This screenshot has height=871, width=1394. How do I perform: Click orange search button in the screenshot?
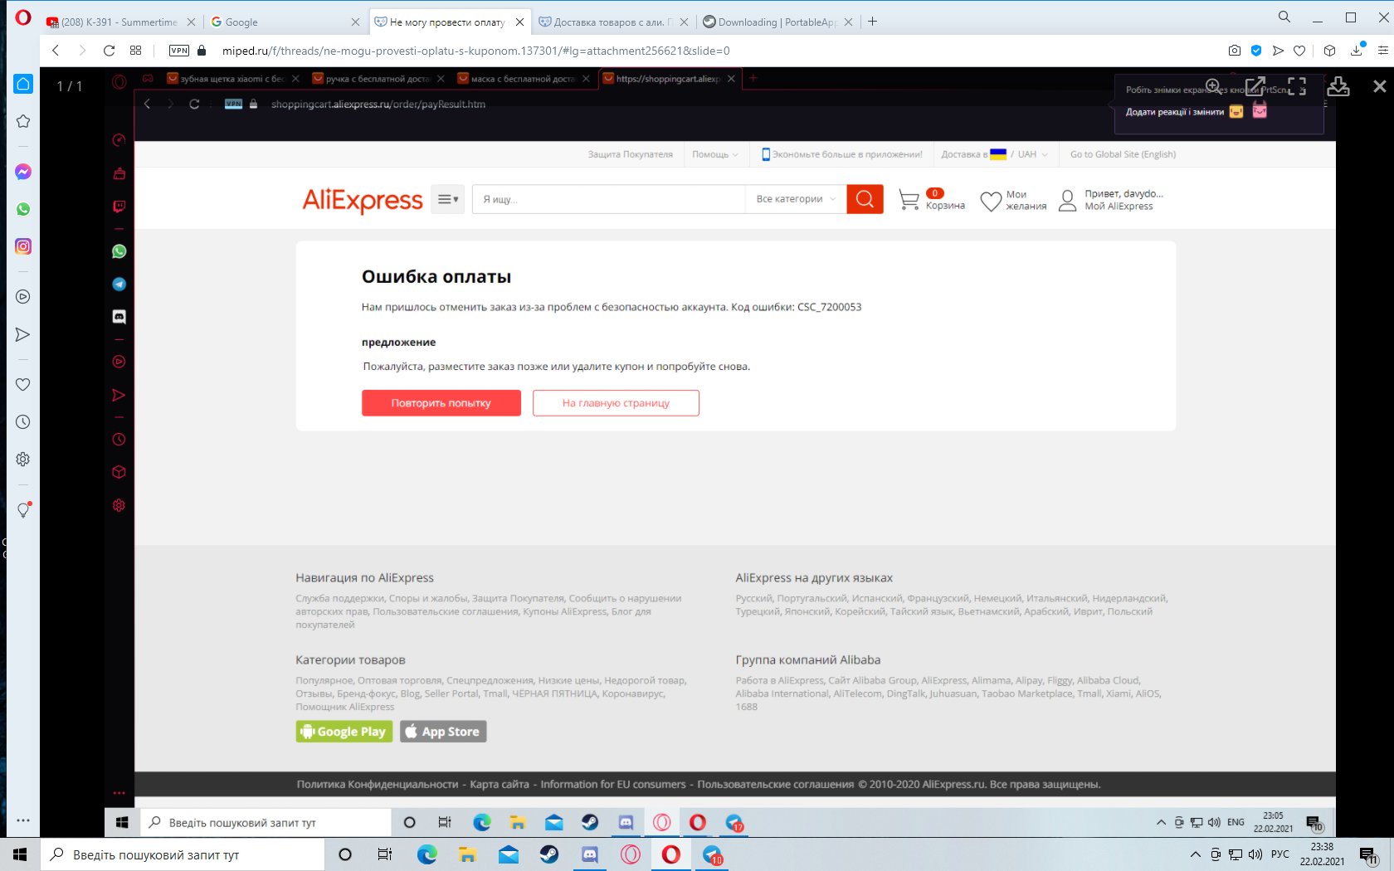[865, 199]
